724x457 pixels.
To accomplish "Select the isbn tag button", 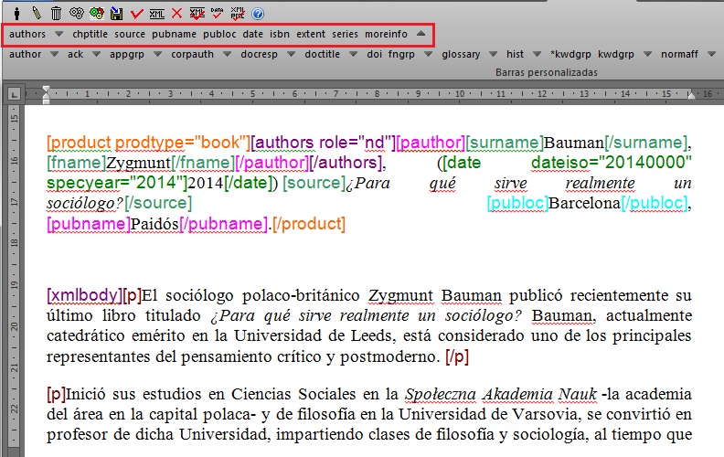I will pos(280,35).
